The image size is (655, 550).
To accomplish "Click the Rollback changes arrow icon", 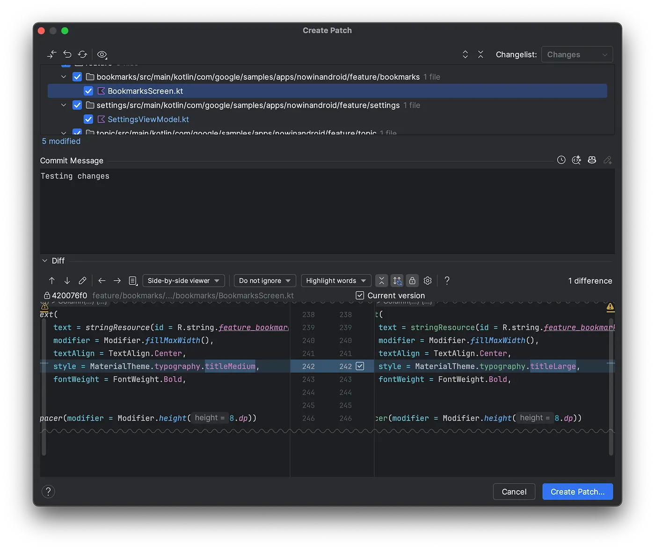I will (67, 54).
